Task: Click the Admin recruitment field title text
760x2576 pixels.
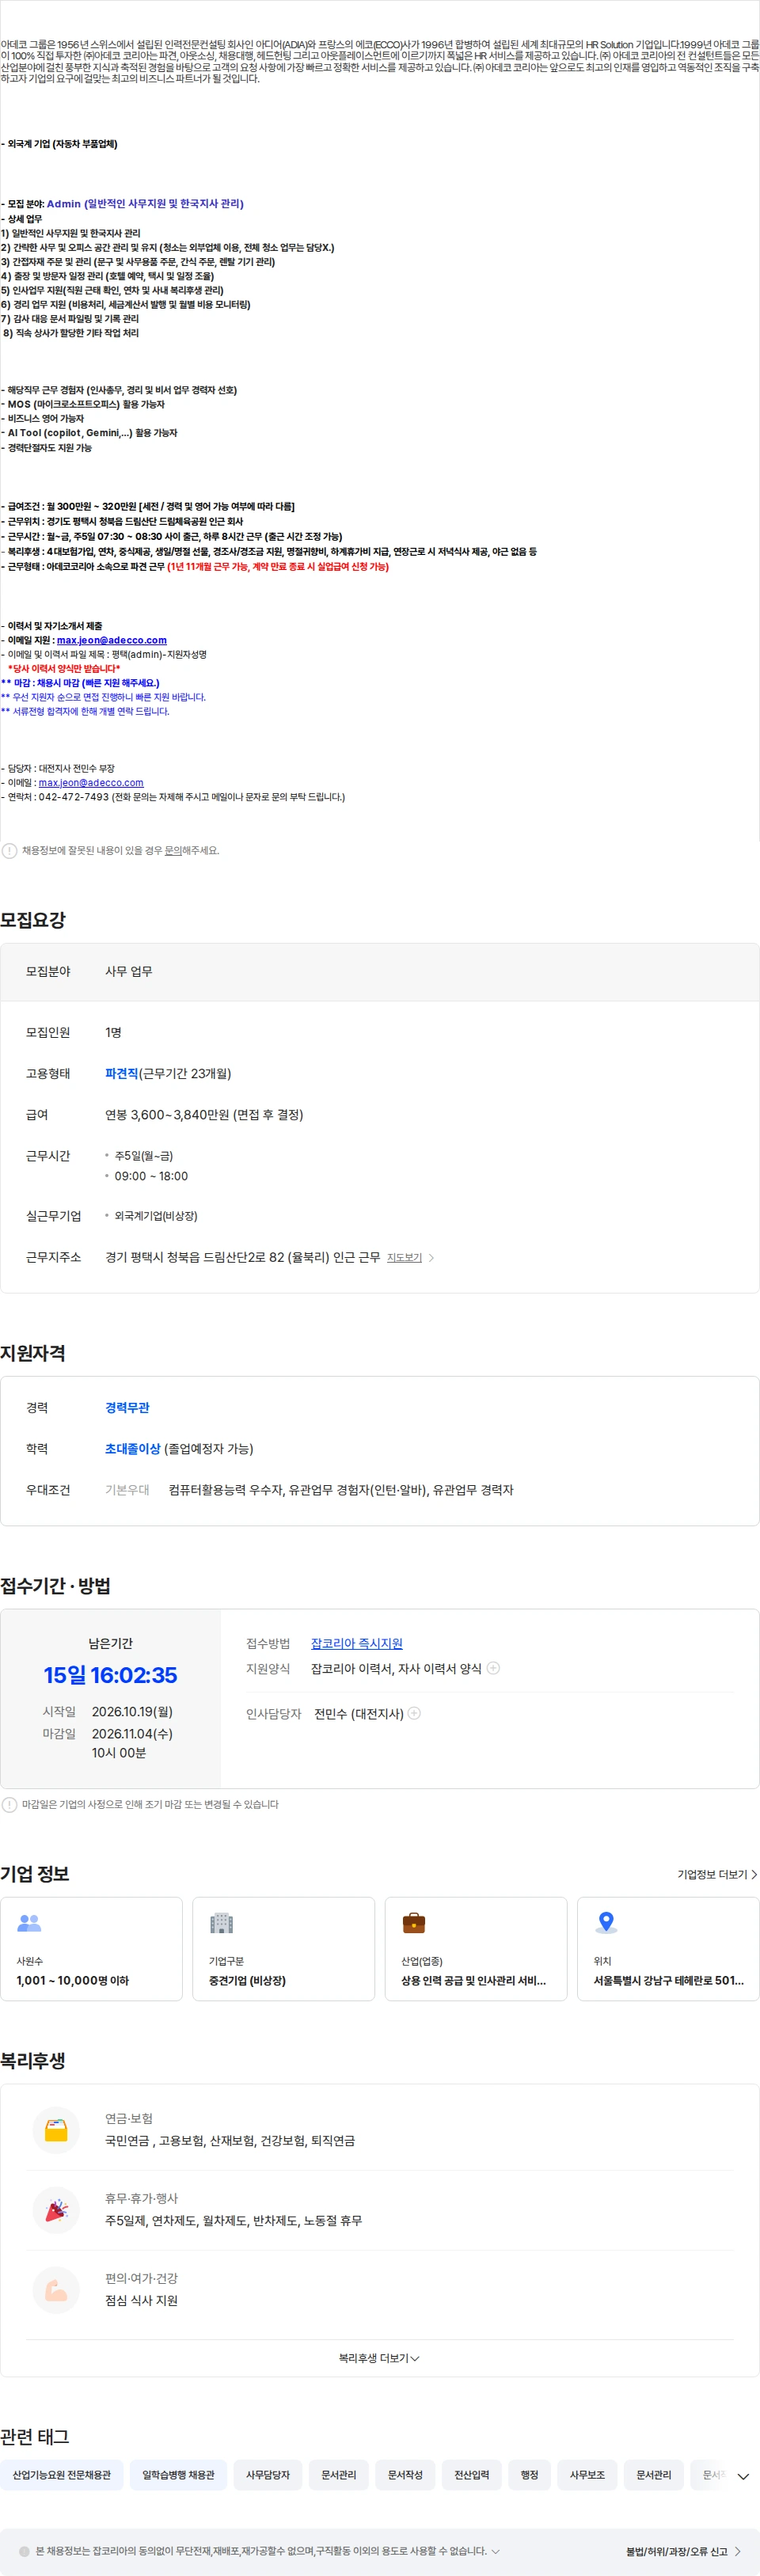Action: pyautogui.click(x=145, y=204)
